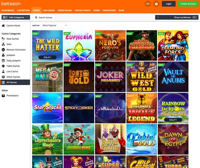
Task: Open Joker Megaways game tile
Action: pyautogui.click(x=110, y=77)
